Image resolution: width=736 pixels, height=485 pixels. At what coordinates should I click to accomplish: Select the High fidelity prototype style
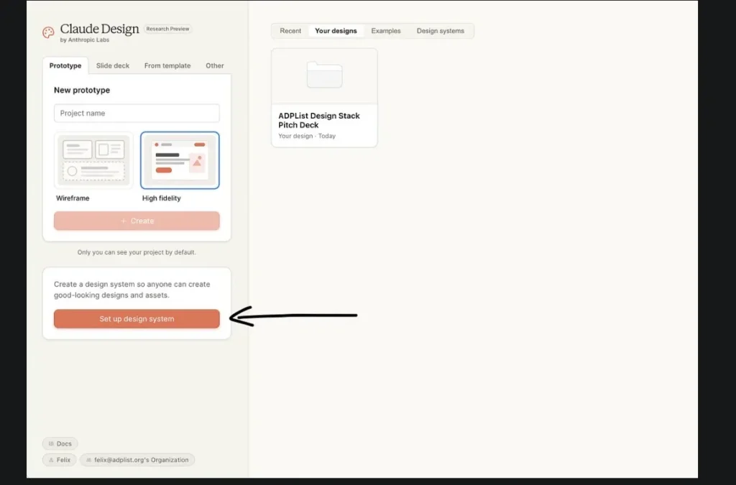pyautogui.click(x=180, y=160)
